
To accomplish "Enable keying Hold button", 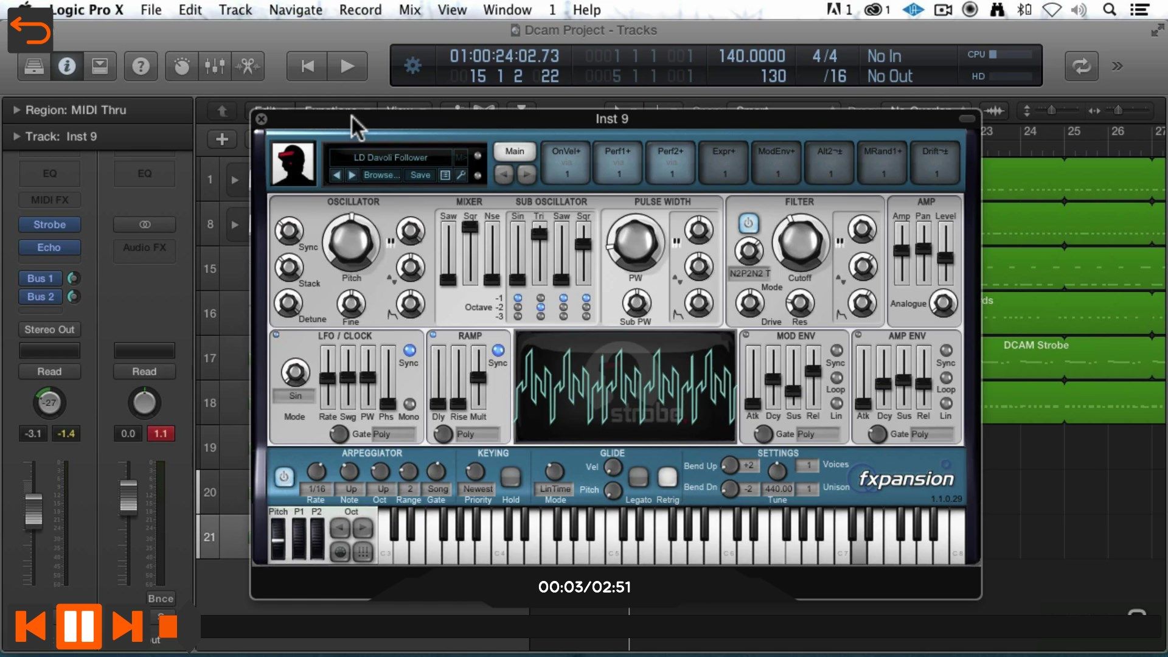I will (x=510, y=477).
